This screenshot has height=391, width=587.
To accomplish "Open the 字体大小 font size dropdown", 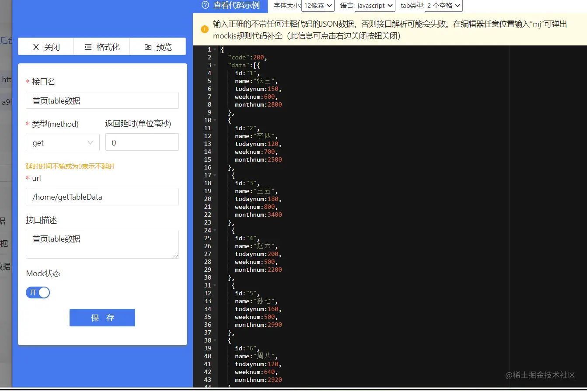I will 318,6.
